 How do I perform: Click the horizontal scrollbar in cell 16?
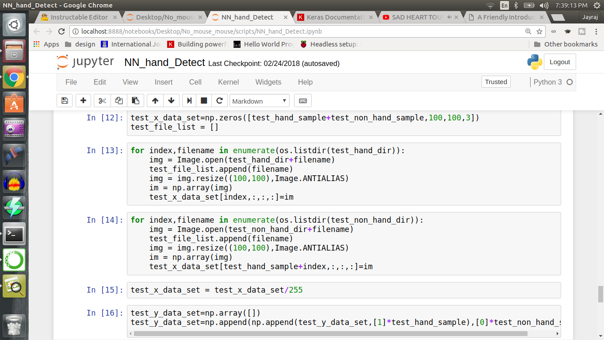tap(330, 334)
